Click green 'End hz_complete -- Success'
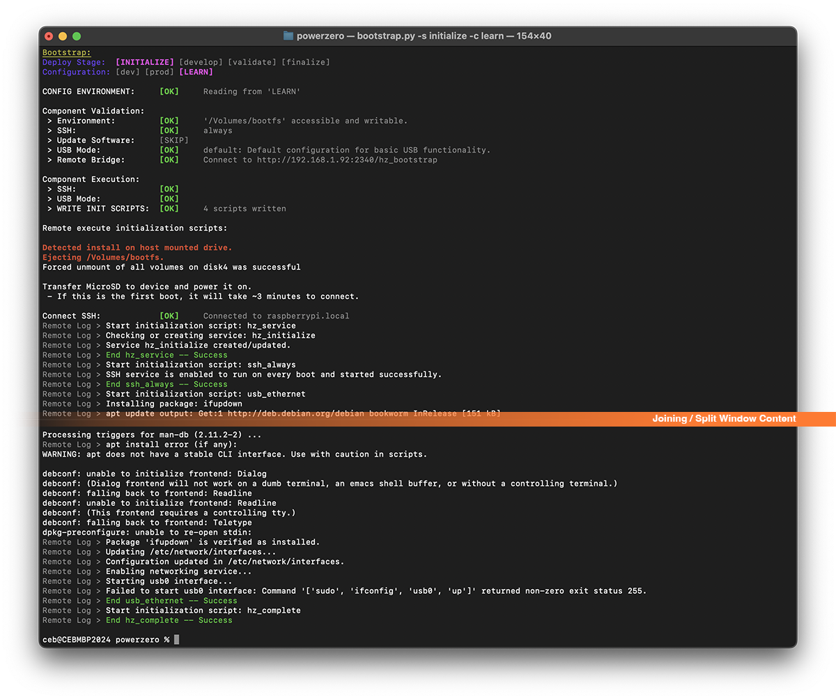The width and height of the screenshot is (836, 697). point(169,620)
